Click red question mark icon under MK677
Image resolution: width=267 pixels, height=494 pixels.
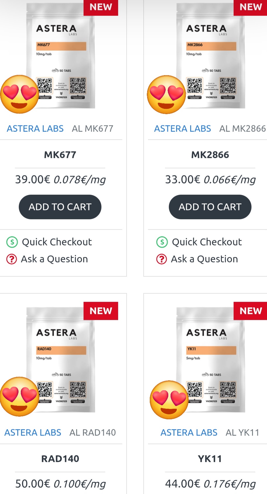12,259
